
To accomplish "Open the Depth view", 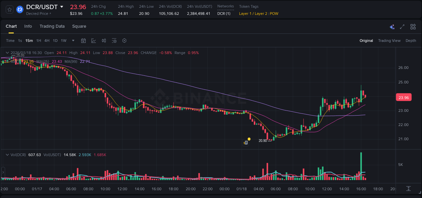I will click(x=411, y=41).
